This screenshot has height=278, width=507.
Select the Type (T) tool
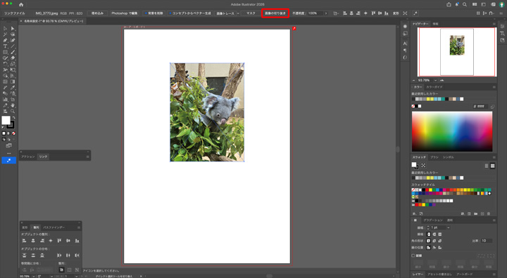5,46
